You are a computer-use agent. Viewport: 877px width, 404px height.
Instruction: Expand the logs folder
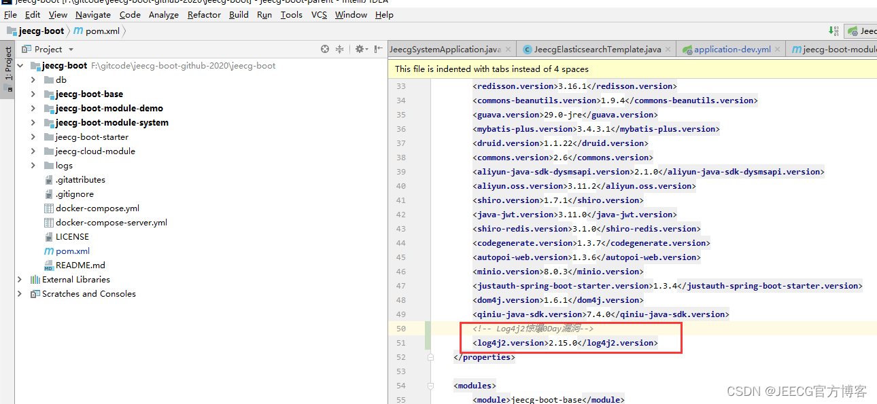click(33, 166)
